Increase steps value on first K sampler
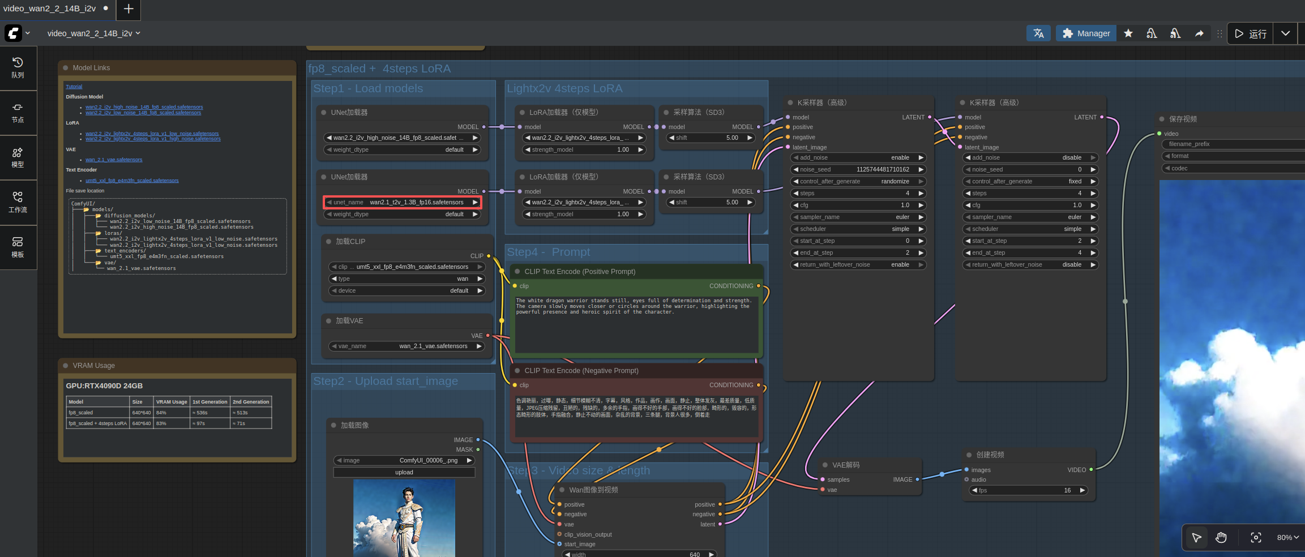Viewport: 1305px width, 557px height. [x=921, y=194]
